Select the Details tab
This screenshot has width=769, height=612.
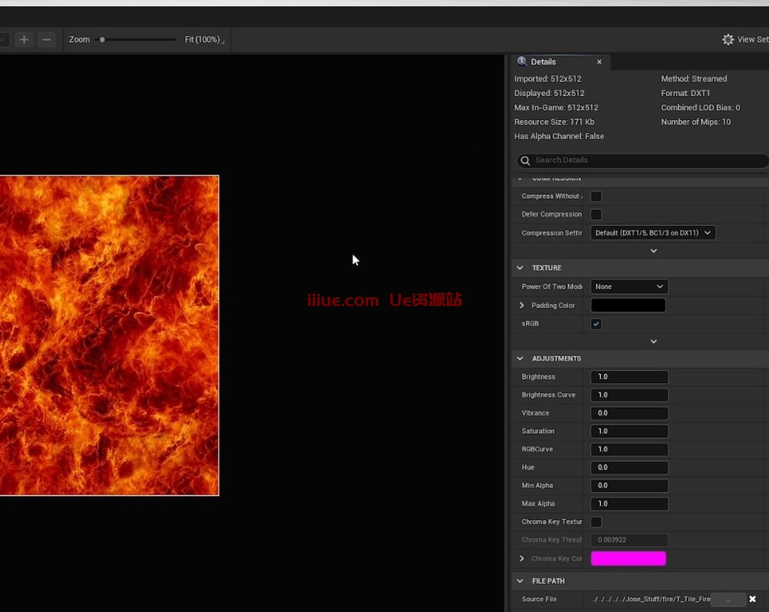(x=543, y=62)
